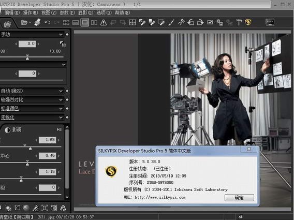Click the gold SILKYPIX S toolbar icon
Screen dimensions: 294x220
point(248,22)
